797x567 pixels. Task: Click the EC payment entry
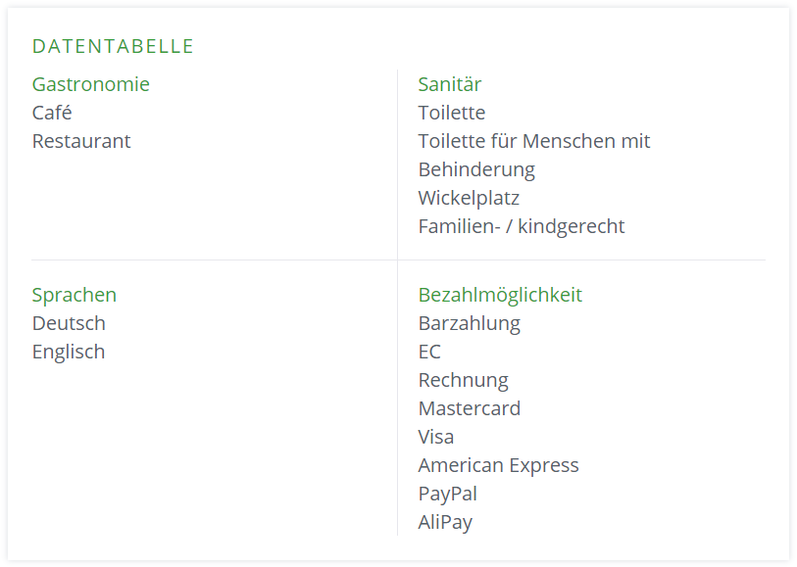coord(429,352)
